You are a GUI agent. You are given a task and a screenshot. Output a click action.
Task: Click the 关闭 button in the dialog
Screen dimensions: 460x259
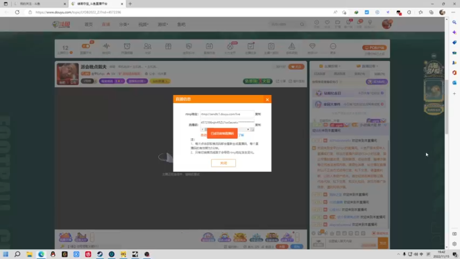click(223, 163)
